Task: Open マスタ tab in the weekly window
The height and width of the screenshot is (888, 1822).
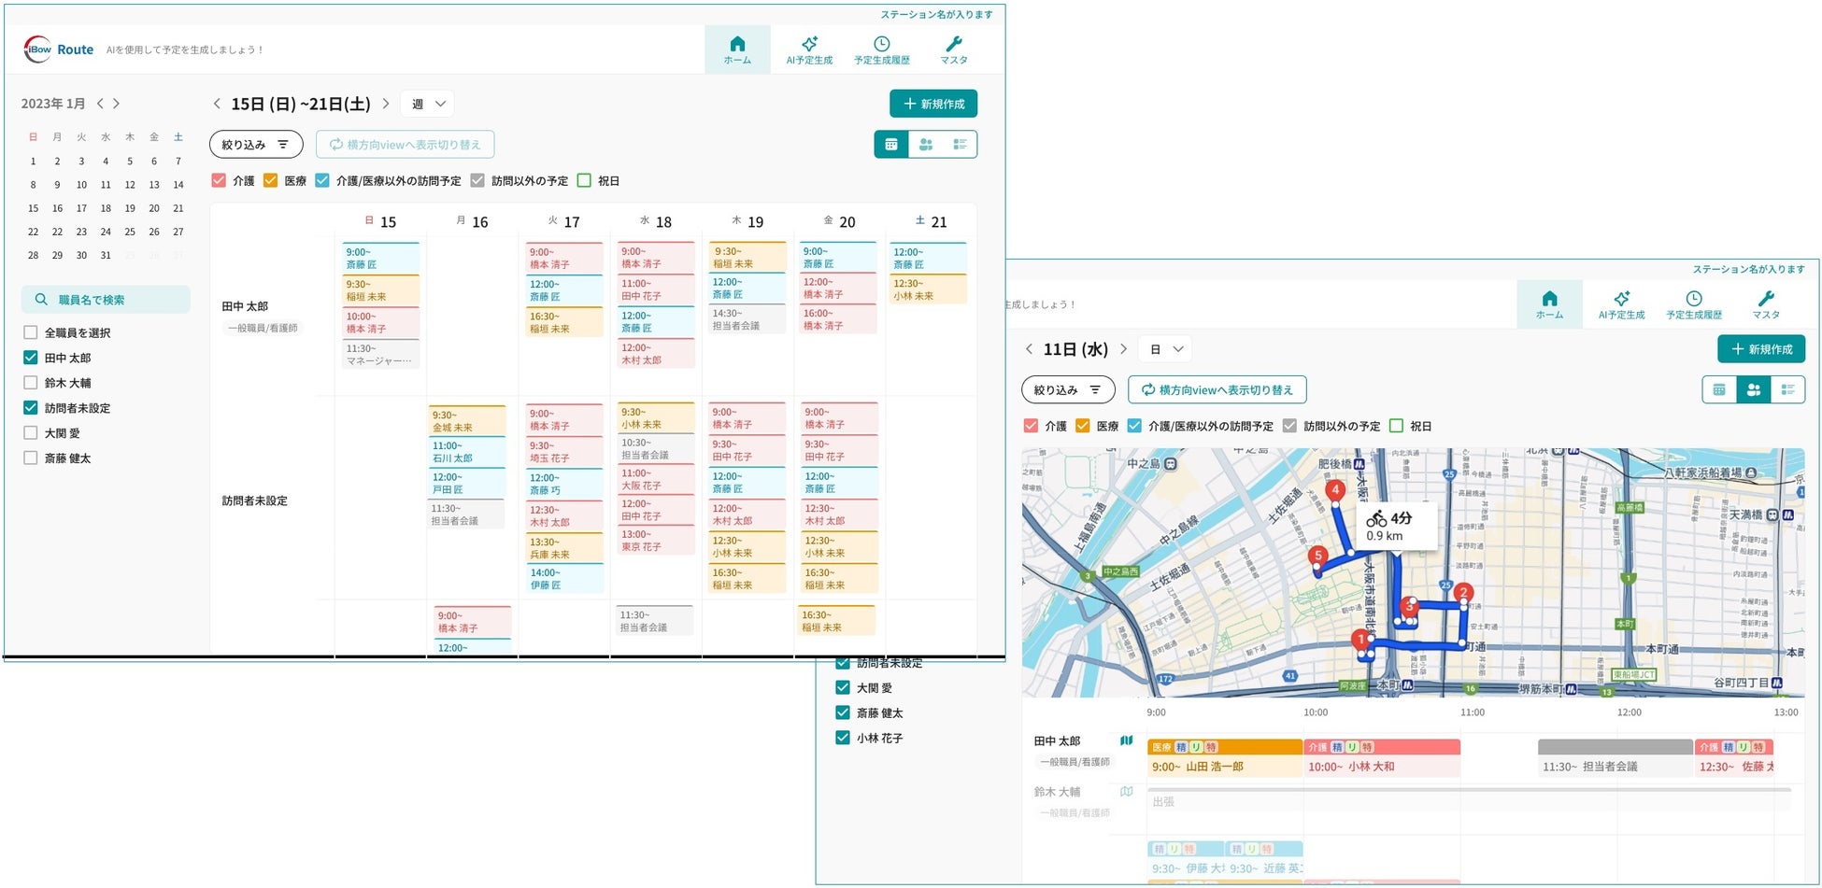Action: [x=954, y=49]
